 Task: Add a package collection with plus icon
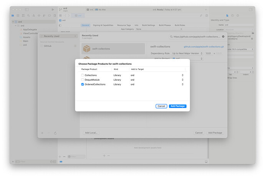(x=42, y=133)
